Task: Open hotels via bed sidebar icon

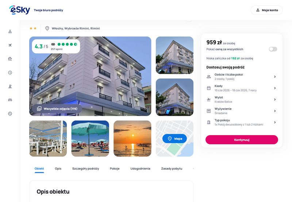Action: coord(10,100)
